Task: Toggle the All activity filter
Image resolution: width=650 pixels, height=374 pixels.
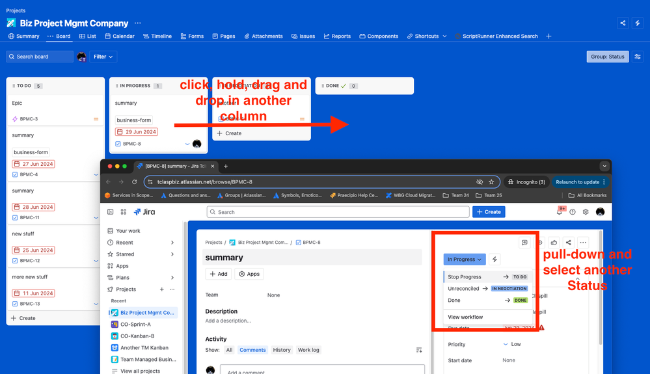Action: pos(229,350)
